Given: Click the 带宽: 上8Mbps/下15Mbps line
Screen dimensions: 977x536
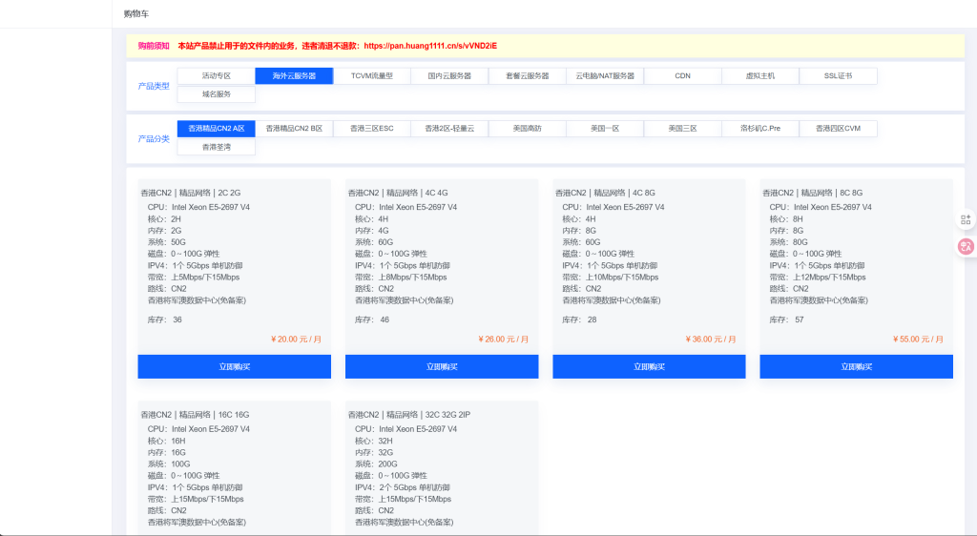Looking at the screenshot, I should tap(401, 277).
